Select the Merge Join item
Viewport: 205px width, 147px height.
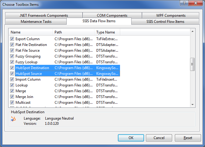(x=24, y=97)
